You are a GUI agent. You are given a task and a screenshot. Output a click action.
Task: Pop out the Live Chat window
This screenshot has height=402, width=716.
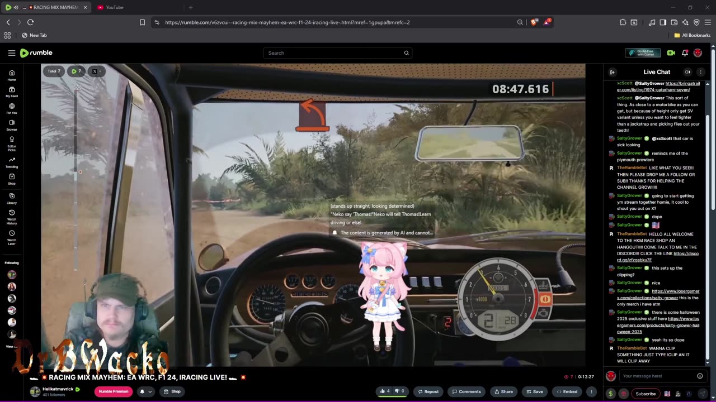(687, 72)
